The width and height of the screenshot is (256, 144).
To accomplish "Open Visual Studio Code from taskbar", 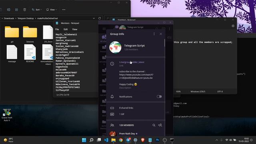I will [106, 140].
